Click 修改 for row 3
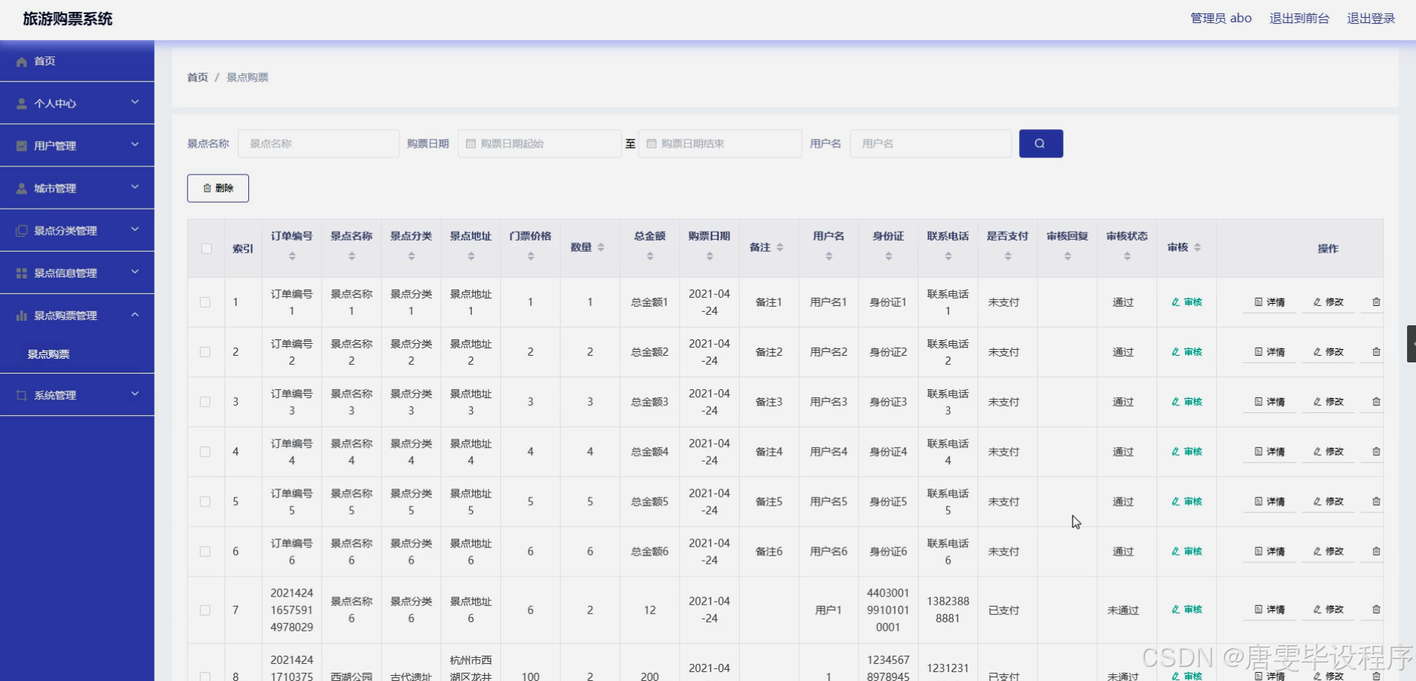 1328,402
